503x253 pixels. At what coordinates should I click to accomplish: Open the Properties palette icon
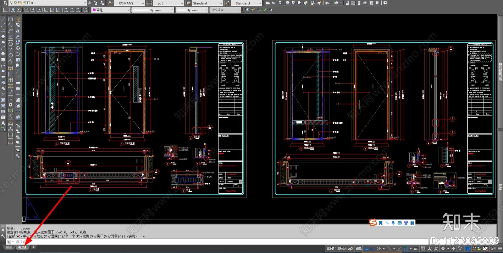tap(347, 3)
